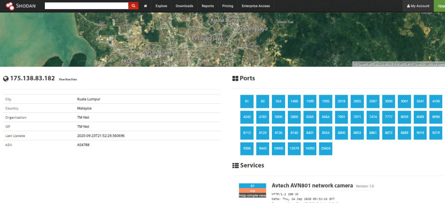Screen dimensions: 445x203
Task: Focus the Shodan search box
Action: (87, 6)
